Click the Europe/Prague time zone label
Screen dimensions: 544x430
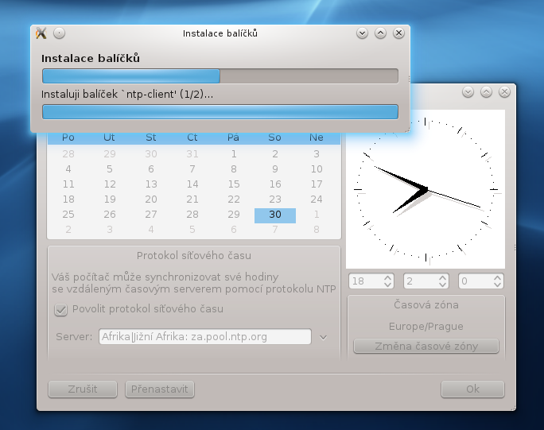[426, 327]
